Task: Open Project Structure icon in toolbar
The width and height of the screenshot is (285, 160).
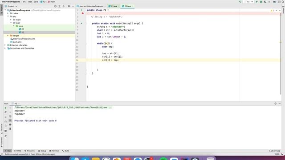Action: (x=274, y=2)
